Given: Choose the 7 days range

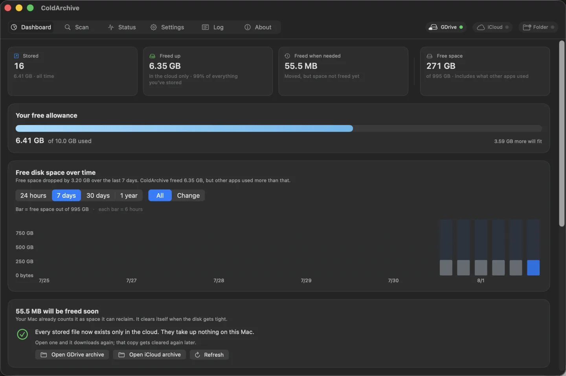Looking at the screenshot, I should click(x=66, y=195).
